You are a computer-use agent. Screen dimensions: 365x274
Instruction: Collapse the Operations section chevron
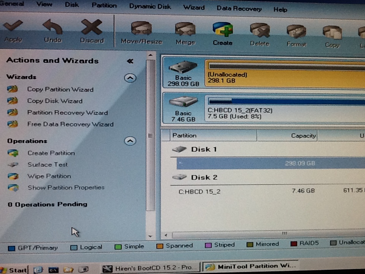click(x=130, y=141)
